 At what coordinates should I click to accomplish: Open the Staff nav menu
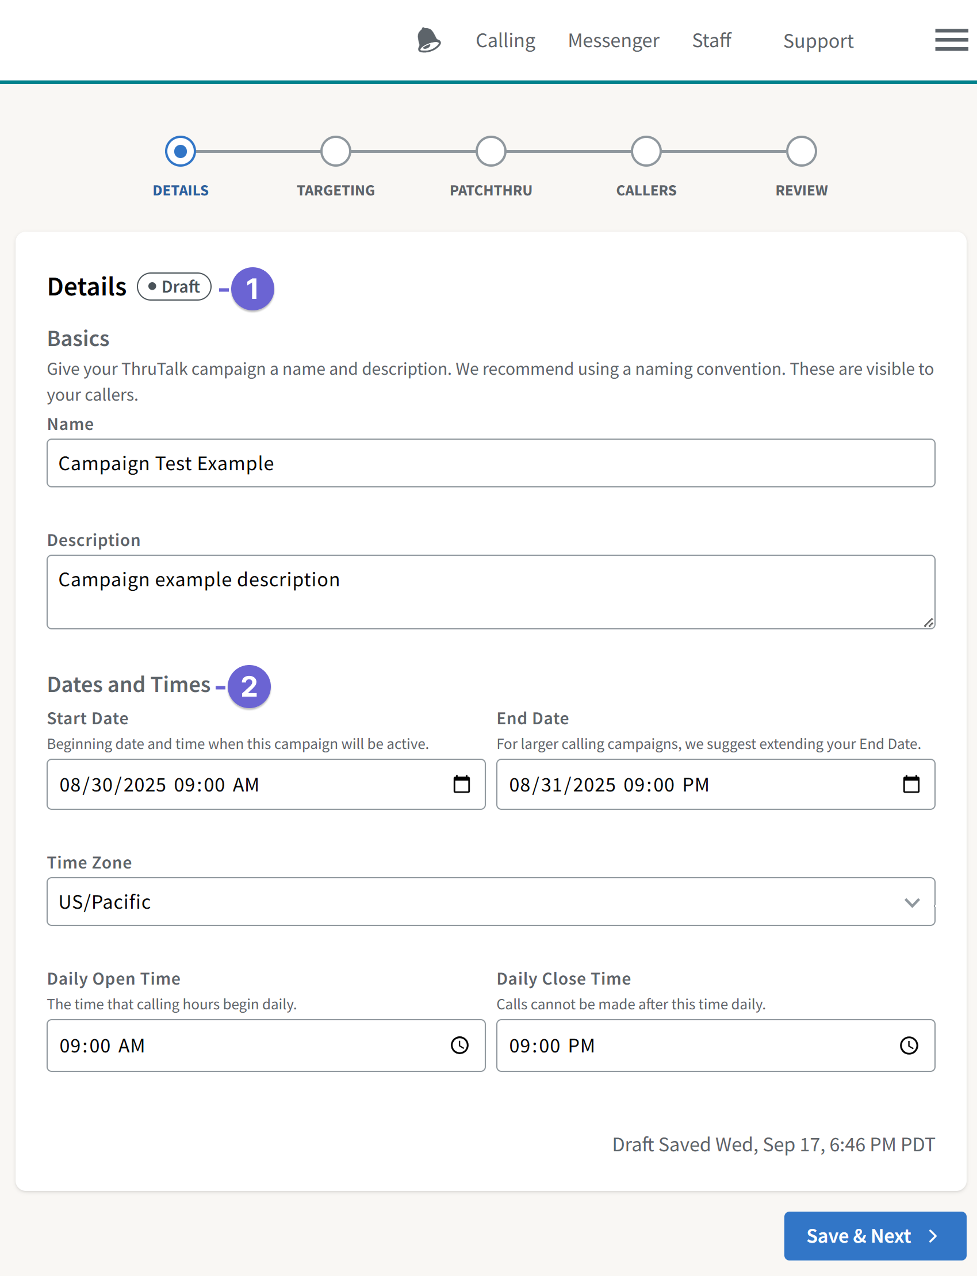point(711,40)
